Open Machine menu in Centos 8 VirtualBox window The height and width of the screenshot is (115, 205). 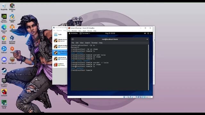tap(74, 31)
